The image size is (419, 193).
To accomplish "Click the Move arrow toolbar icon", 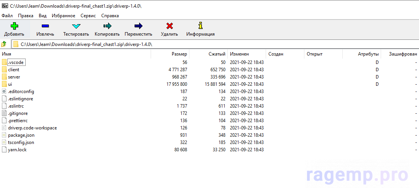I will [138, 26].
